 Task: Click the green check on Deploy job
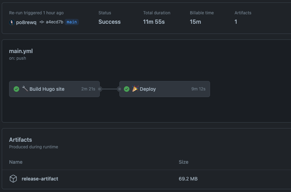[127, 89]
